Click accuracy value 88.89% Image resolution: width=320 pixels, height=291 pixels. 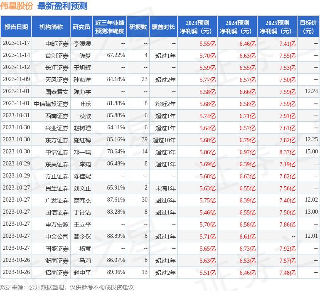[116, 236]
